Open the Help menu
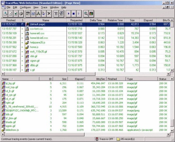The image size is (175, 142). 64,7
